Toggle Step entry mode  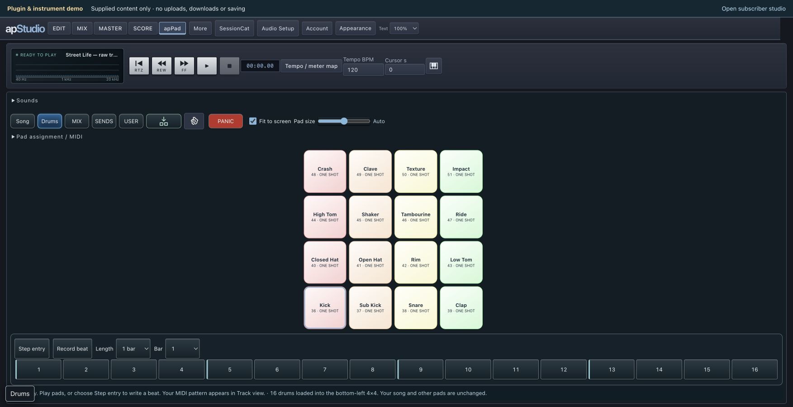tap(32, 349)
